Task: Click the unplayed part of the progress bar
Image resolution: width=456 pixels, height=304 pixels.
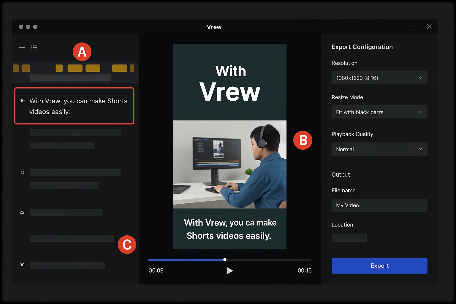Action: (269, 260)
